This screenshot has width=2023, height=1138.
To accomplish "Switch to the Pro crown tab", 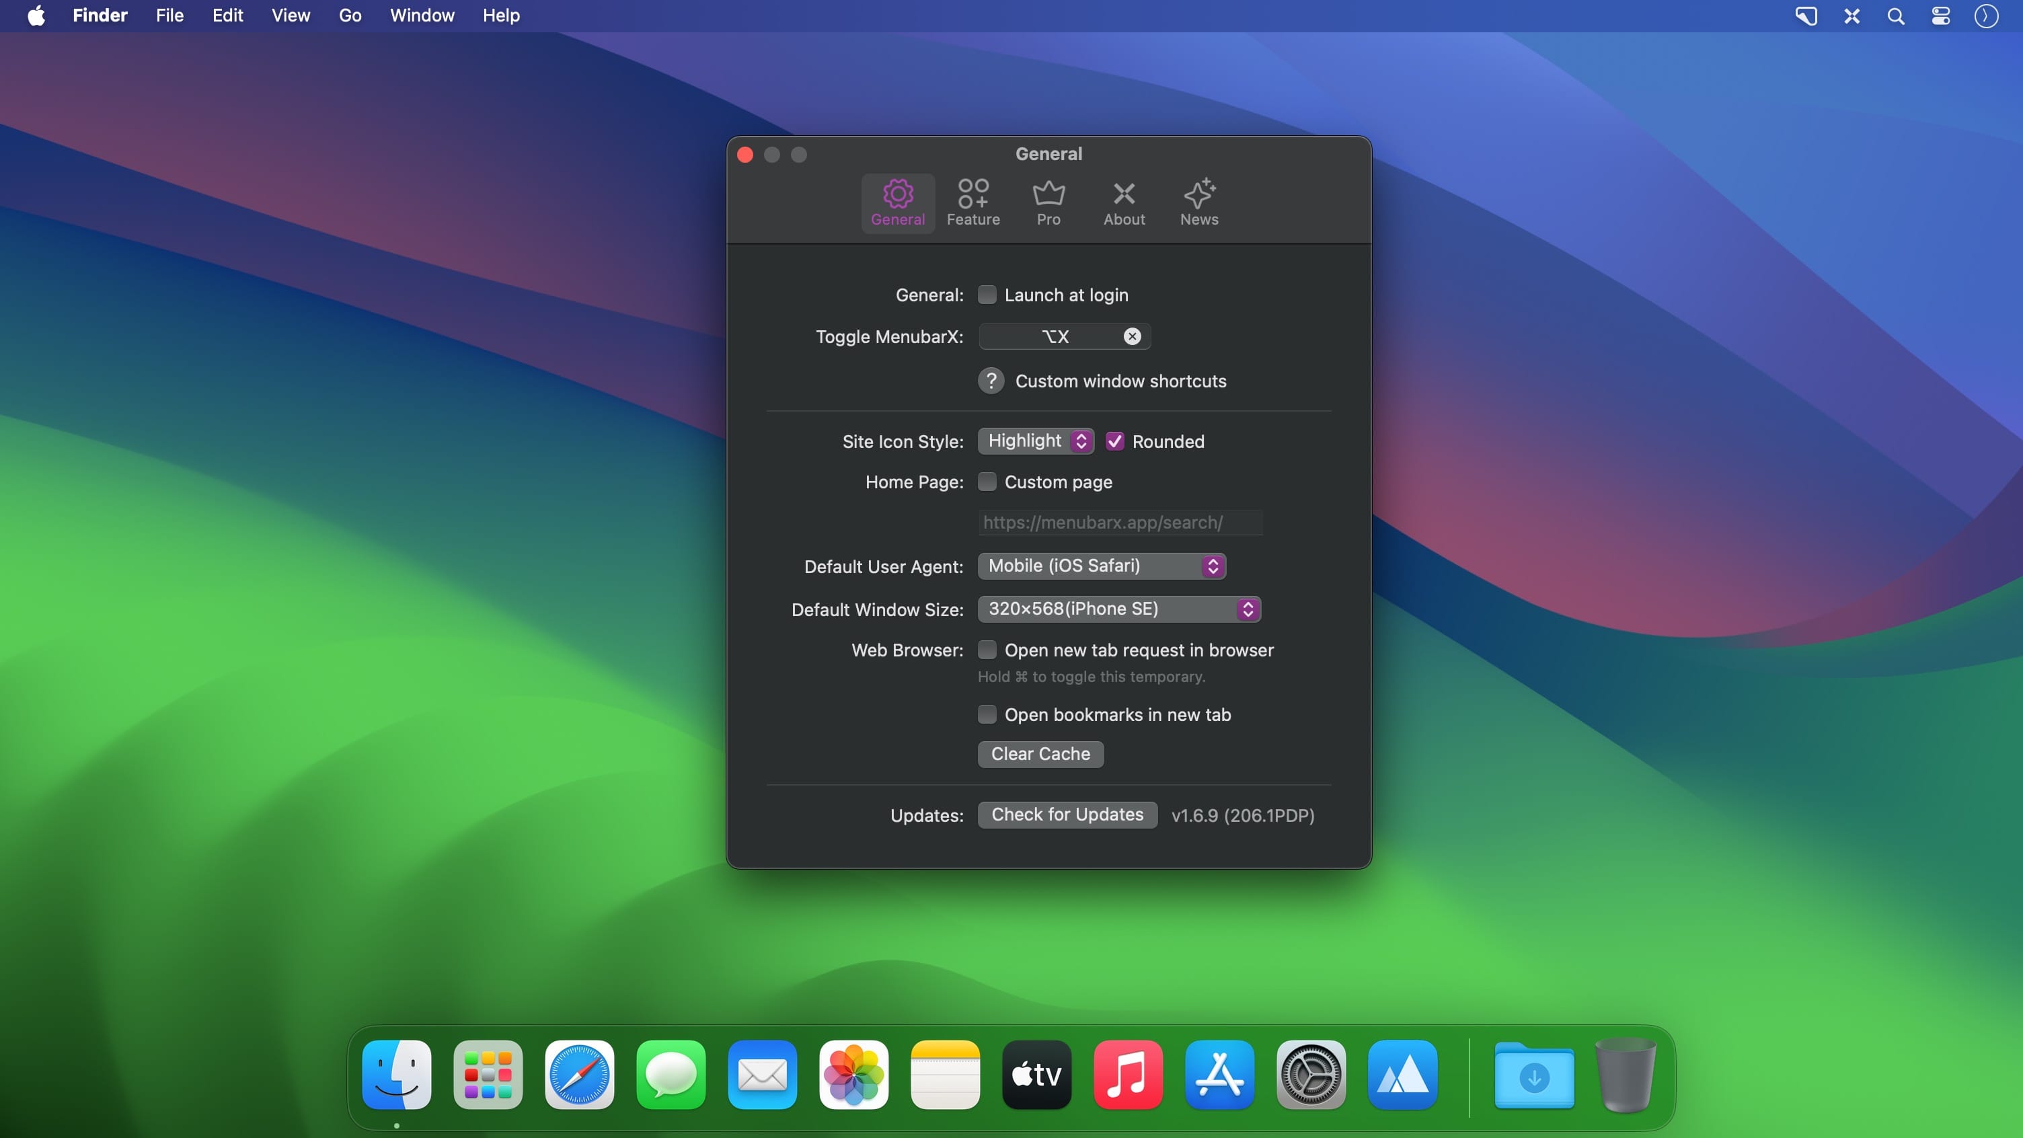I will coord(1048,202).
